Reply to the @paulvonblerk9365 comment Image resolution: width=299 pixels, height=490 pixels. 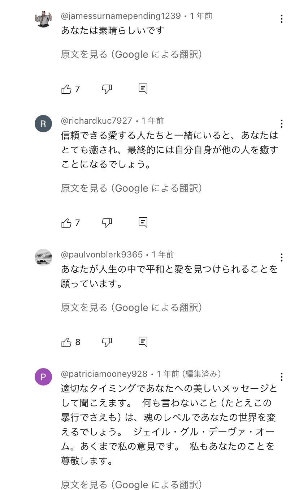coord(143,342)
